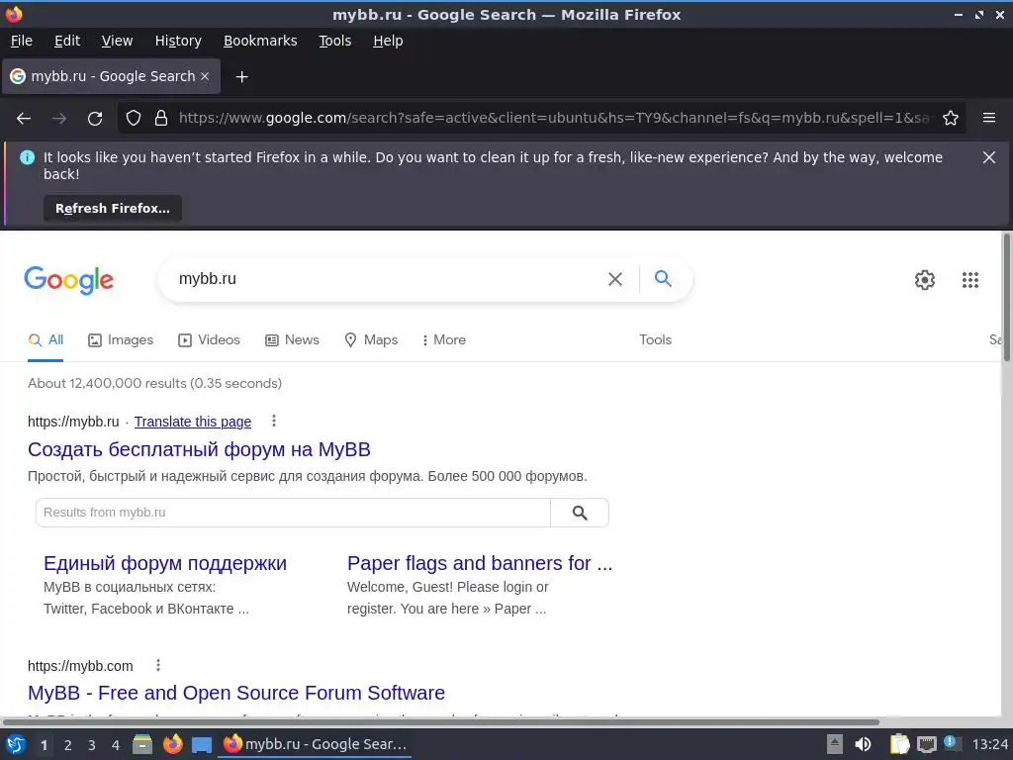Viewport: 1013px width, 760px height.
Task: Click the Google search query field
Action: pos(388,279)
